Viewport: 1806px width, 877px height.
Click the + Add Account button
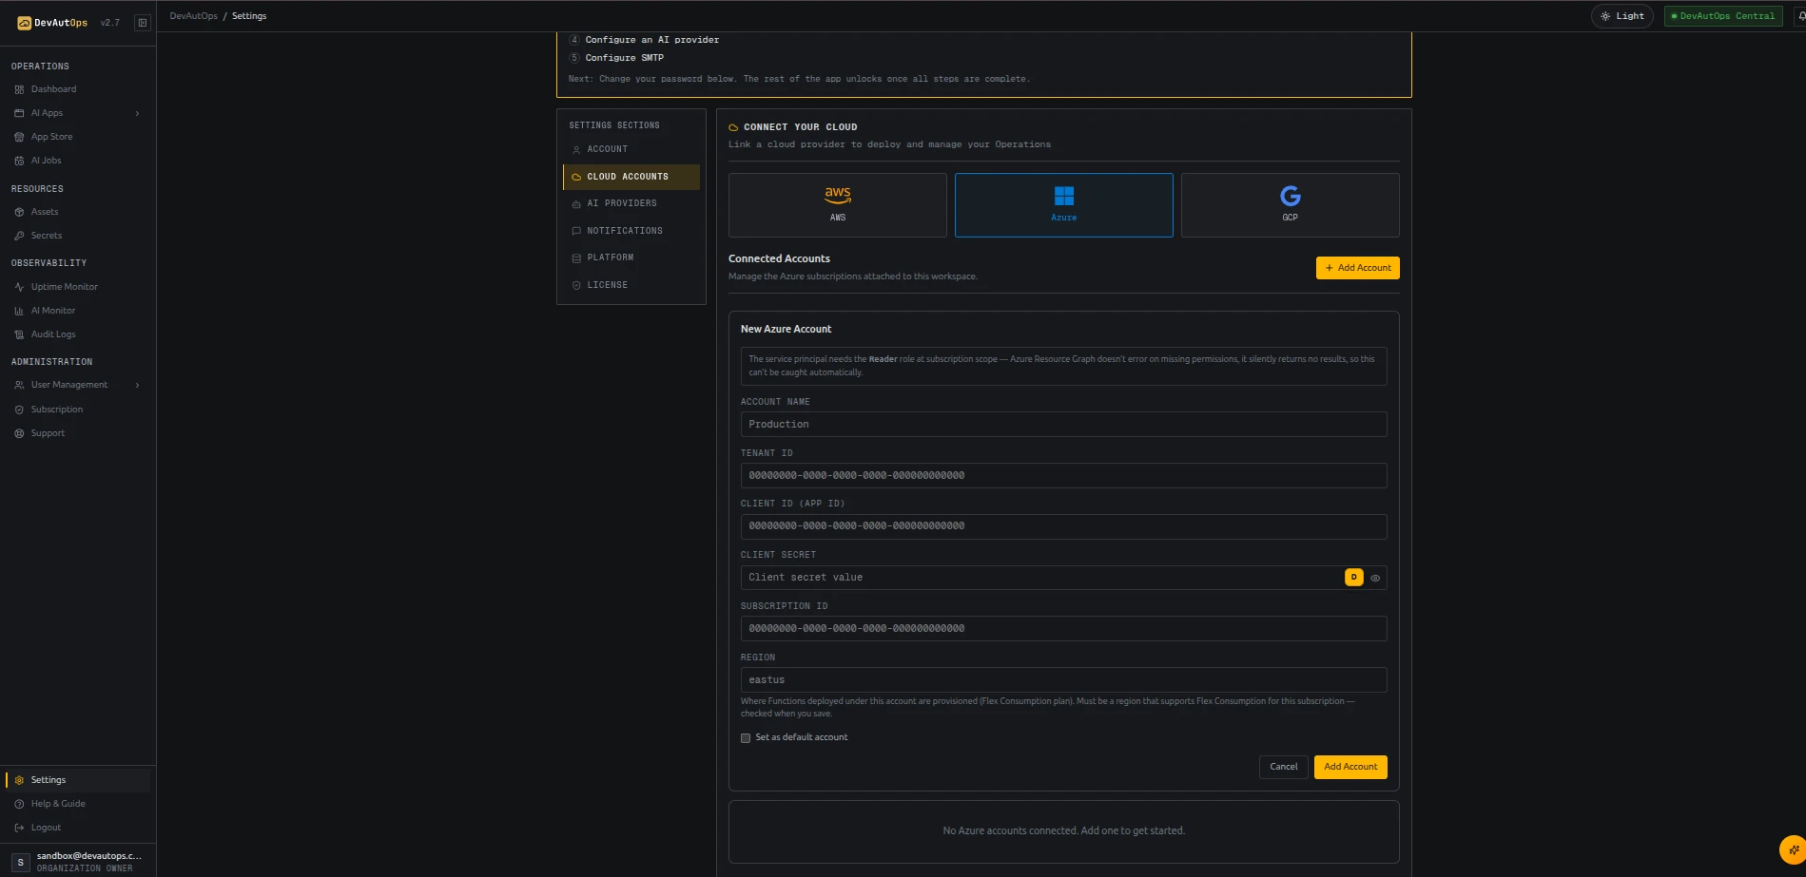(1358, 268)
